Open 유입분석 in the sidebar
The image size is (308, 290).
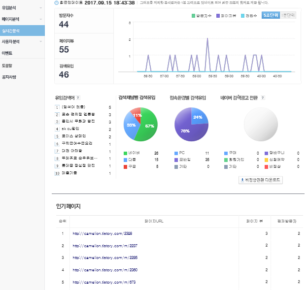click(x=9, y=8)
